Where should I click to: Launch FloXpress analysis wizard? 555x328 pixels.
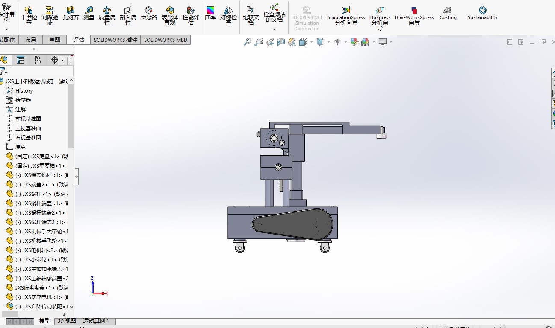coord(380,18)
